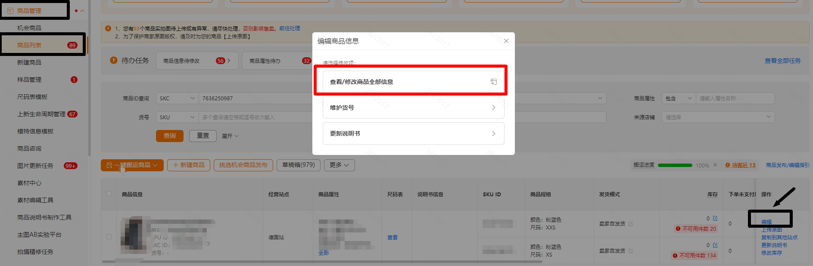Check the first product row checkbox
The height and width of the screenshot is (266, 813).
(x=109, y=237)
